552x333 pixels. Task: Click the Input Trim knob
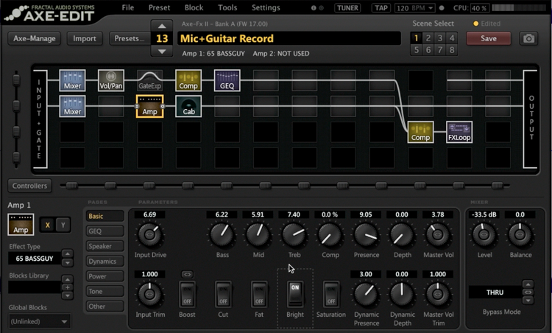149,294
